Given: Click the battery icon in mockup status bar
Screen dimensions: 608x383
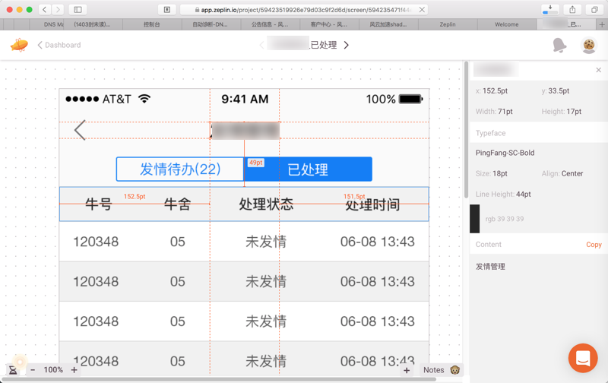Looking at the screenshot, I should point(411,100).
